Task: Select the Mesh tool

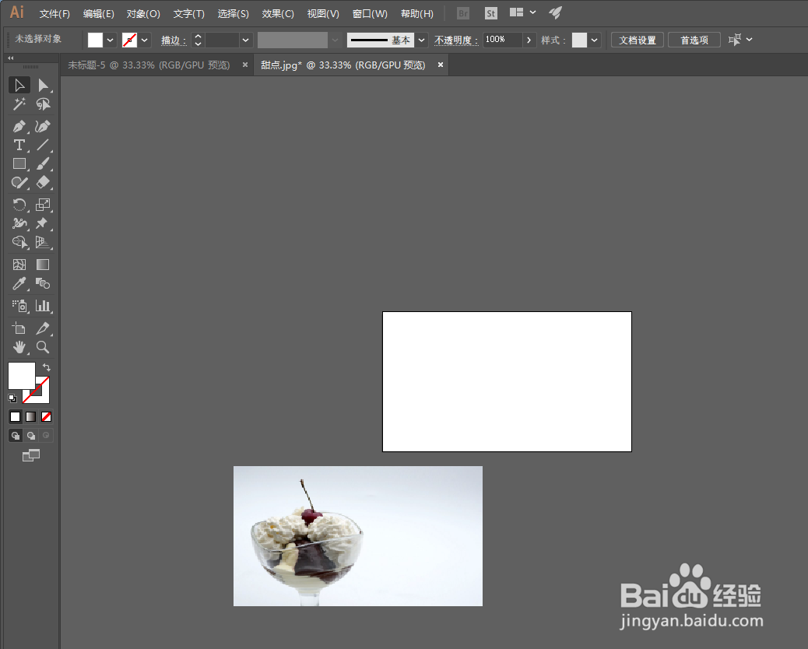Action: [x=19, y=265]
